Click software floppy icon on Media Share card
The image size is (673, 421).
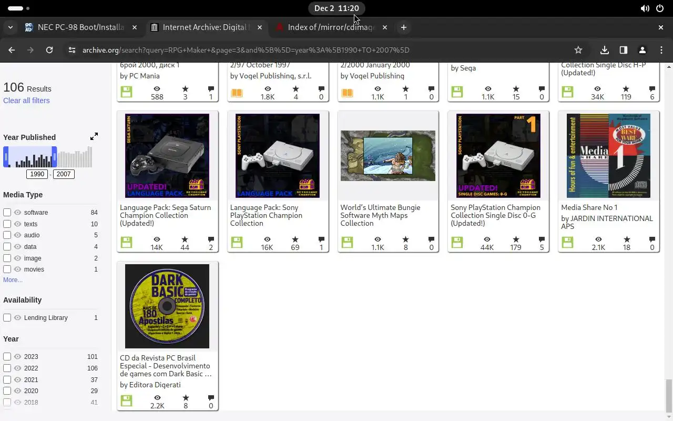(x=567, y=243)
